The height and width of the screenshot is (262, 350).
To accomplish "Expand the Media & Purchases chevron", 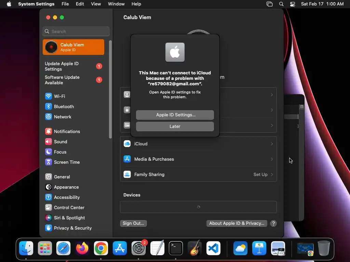I will pos(272,159).
